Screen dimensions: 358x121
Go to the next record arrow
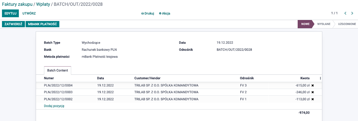(352, 13)
